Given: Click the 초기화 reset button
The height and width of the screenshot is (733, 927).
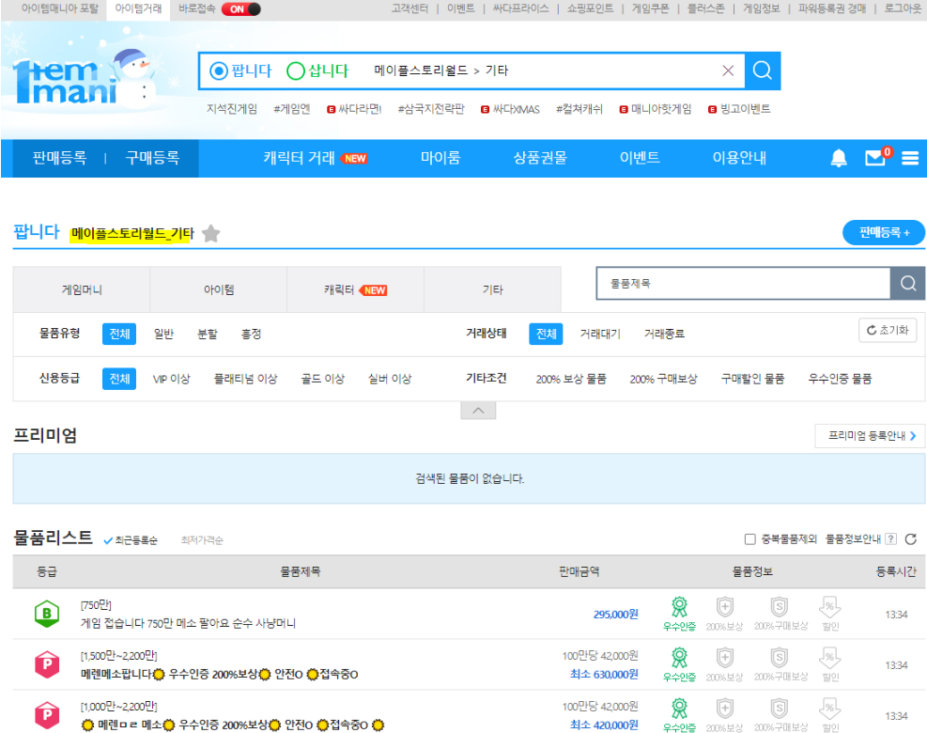Looking at the screenshot, I should click(x=888, y=330).
